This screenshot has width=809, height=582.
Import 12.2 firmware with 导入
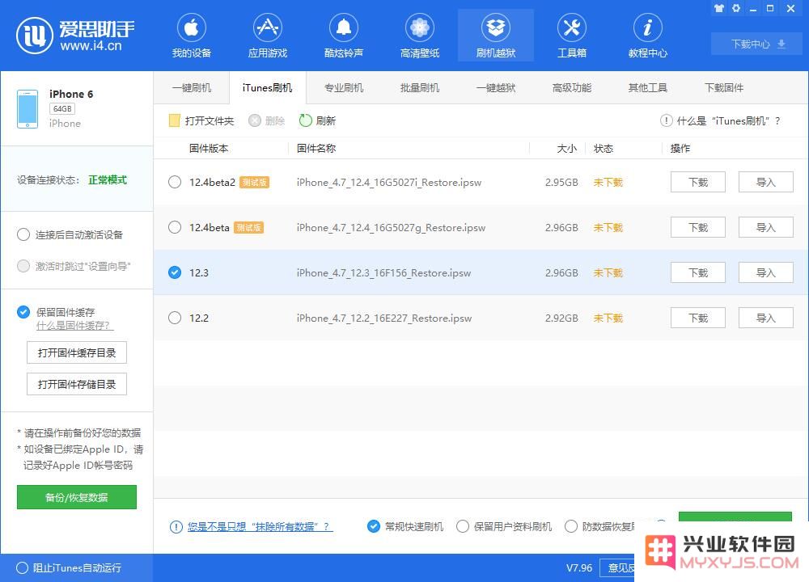point(765,318)
